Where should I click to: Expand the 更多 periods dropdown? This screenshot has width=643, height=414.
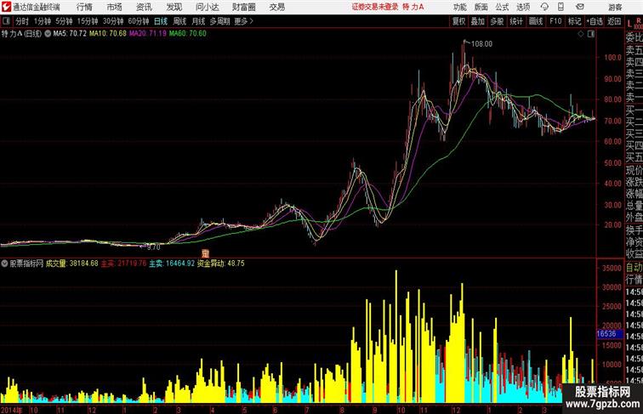point(243,21)
